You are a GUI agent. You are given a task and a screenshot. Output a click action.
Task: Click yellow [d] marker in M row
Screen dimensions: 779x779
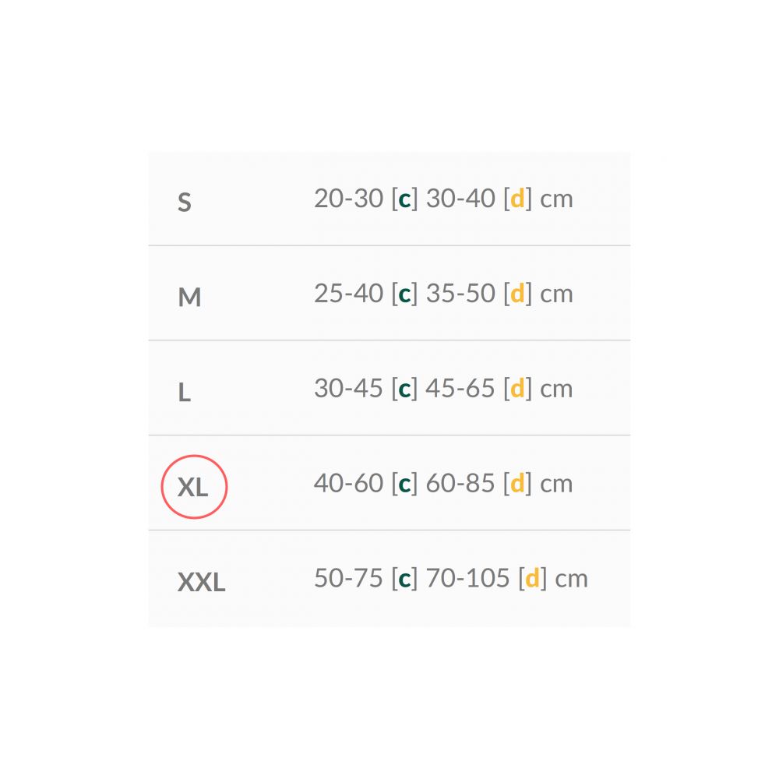coord(517,294)
